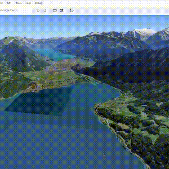Viewport: 169px width, 169px height.
Task: Open the Add menu
Action: pyautogui.click(x=9, y=3)
